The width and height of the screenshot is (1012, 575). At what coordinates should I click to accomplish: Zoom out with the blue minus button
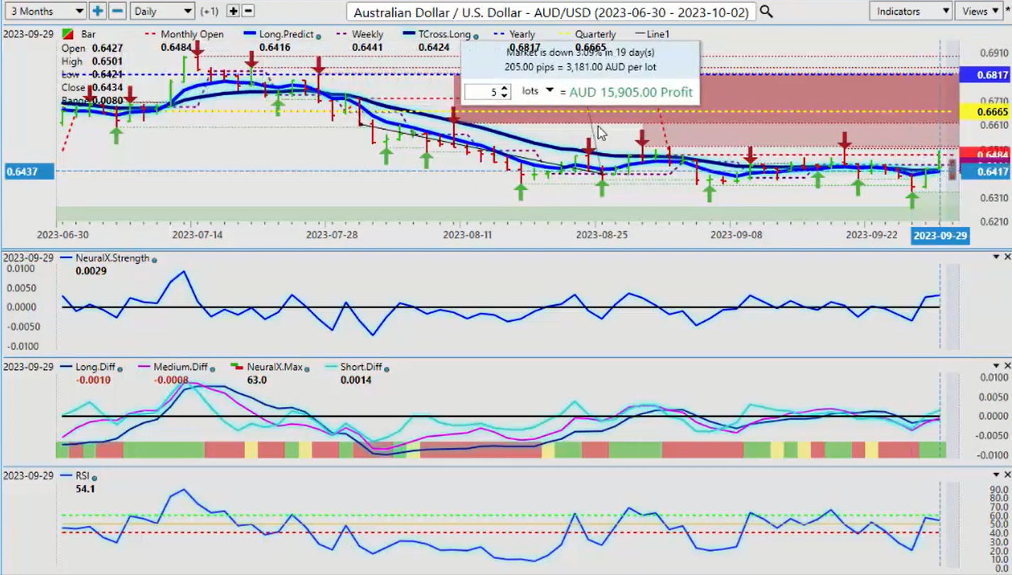tap(118, 11)
